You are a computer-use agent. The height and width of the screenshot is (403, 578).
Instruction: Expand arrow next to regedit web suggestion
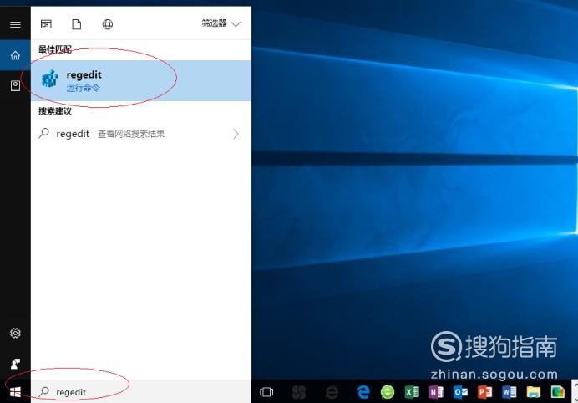click(236, 134)
